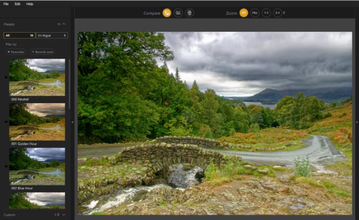Open the zoom level stepper arrows
This screenshot has width=359, height=220.
coord(284,13)
